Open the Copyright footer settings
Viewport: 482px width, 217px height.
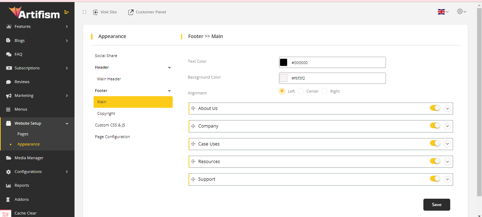(106, 113)
